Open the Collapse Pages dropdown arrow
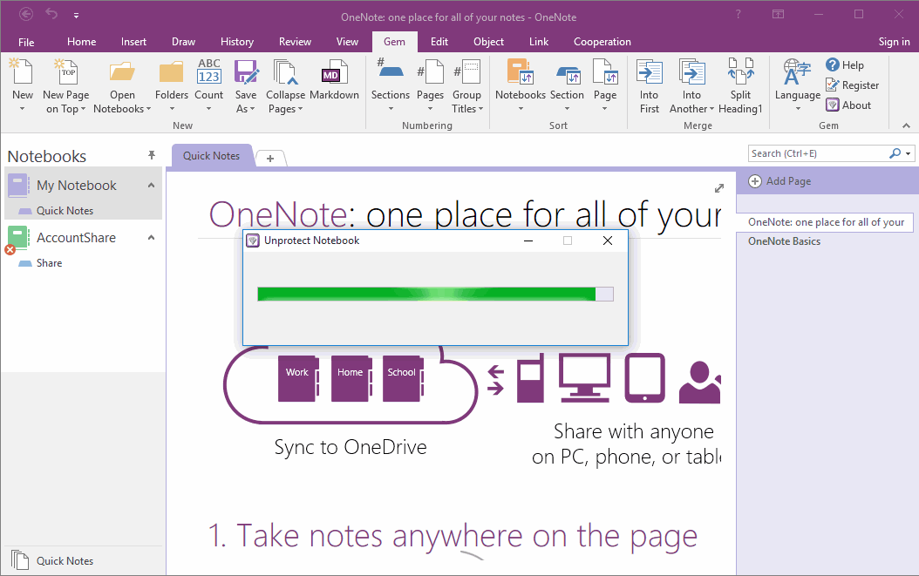The width and height of the screenshot is (919, 576). [x=300, y=109]
